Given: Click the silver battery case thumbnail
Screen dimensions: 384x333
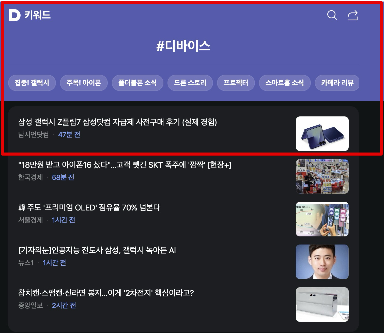Looking at the screenshot, I should tap(322, 305).
